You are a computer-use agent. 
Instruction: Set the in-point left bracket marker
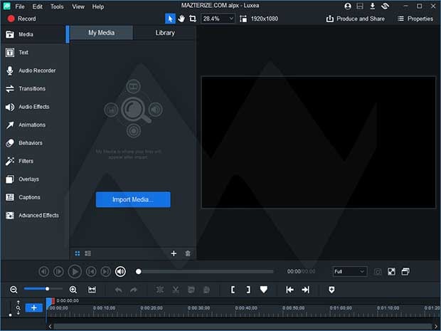coord(233,290)
